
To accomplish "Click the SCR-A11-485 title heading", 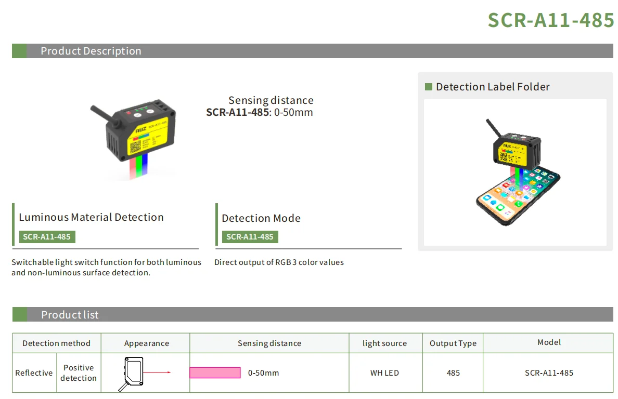I will tap(550, 20).
